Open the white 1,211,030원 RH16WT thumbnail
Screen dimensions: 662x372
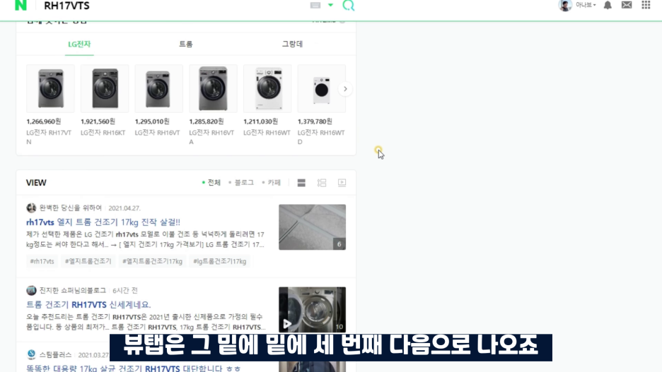267,88
